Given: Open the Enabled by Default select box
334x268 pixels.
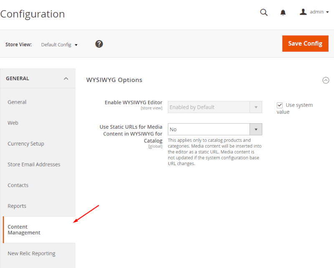Looking at the screenshot, I should click(x=215, y=107).
